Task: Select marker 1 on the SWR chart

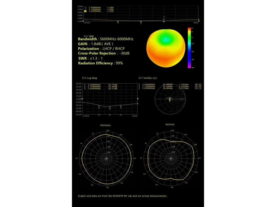Action: (x=118, y=21)
